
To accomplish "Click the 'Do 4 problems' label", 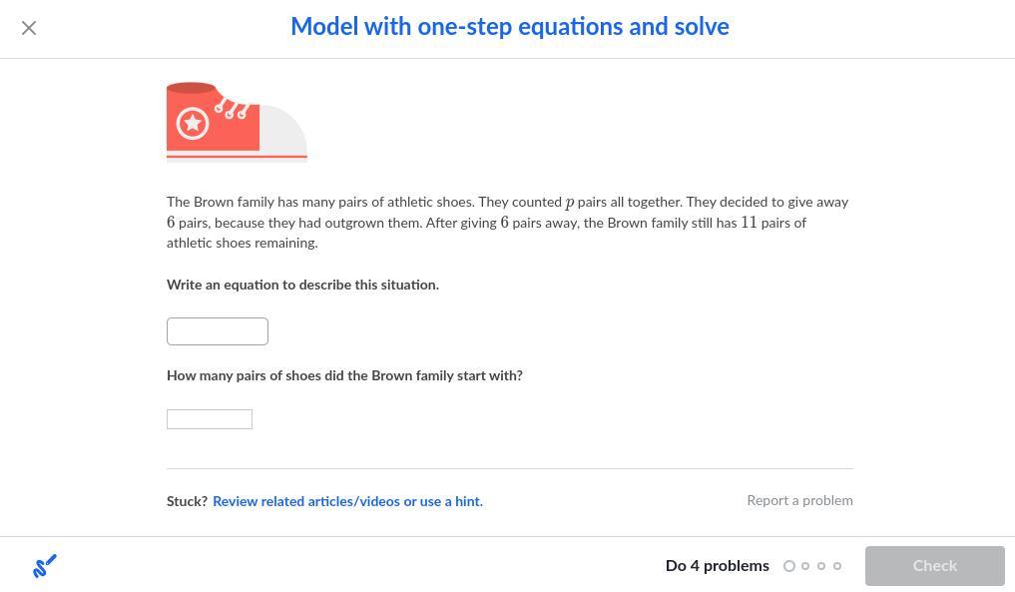I will coord(717,566).
